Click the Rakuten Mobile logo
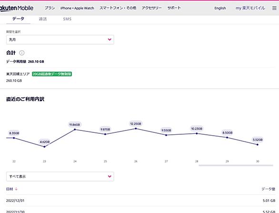The height and width of the screenshot is (213, 279). coord(16,8)
